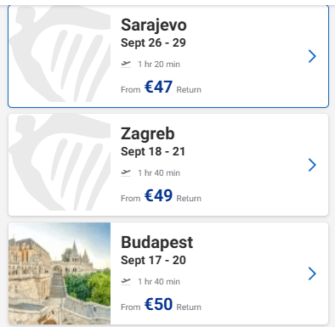
Task: Click the Budapest flight duration plane icon
Action: click(x=126, y=281)
